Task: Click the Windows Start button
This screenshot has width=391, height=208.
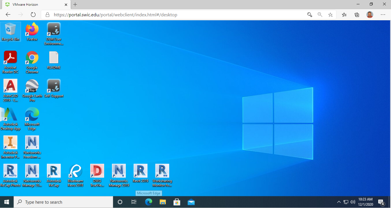Action: point(7,202)
